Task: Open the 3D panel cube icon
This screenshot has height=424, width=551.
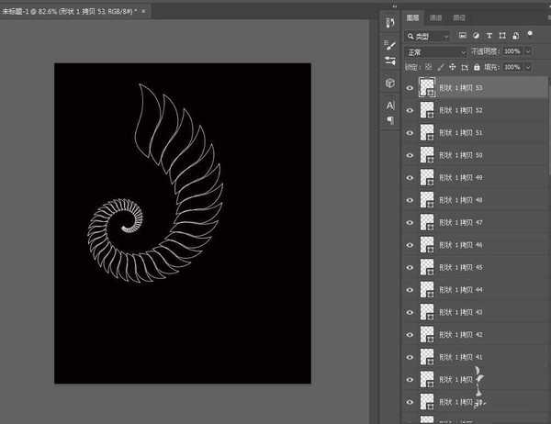Action: tap(390, 83)
